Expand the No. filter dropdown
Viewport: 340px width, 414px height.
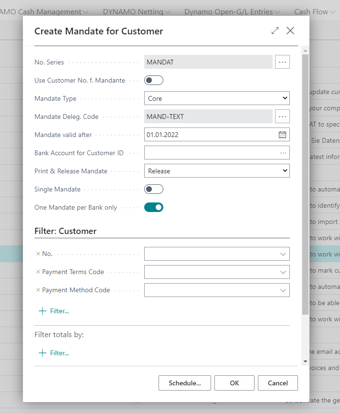pos(283,254)
